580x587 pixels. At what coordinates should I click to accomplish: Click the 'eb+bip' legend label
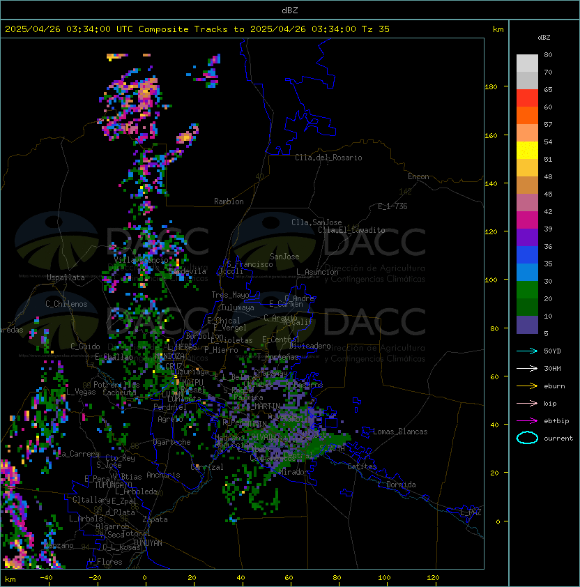pyautogui.click(x=556, y=421)
